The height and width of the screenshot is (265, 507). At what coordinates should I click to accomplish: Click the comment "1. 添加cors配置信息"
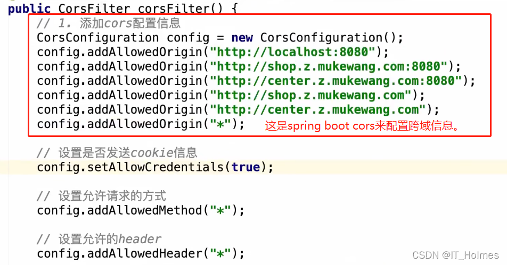pyautogui.click(x=108, y=23)
